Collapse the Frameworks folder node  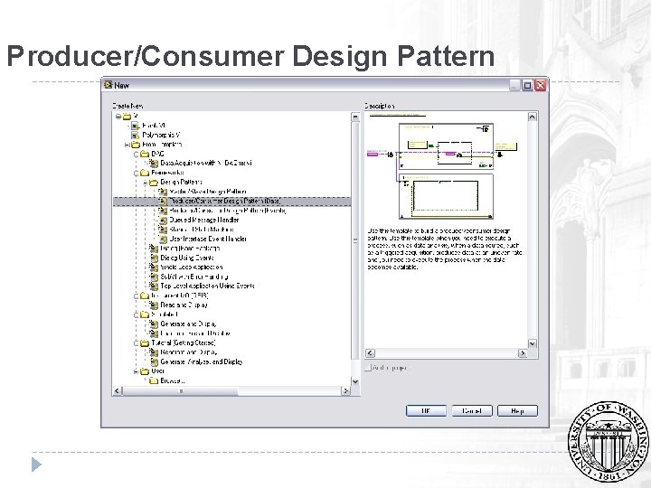(x=137, y=173)
